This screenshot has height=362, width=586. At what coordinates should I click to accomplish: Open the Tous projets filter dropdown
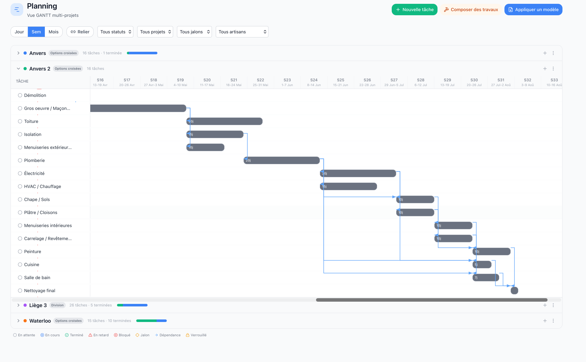point(155,32)
